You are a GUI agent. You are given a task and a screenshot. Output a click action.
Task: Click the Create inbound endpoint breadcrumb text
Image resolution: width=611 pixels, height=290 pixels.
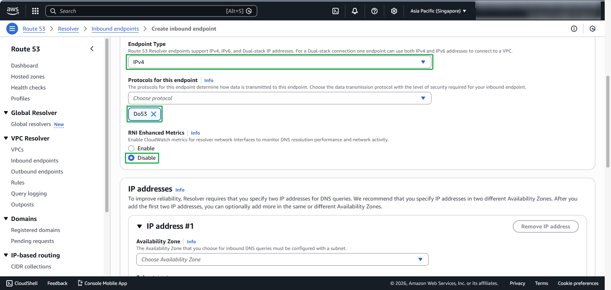(184, 29)
